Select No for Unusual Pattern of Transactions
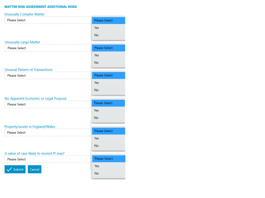 [108, 90]
